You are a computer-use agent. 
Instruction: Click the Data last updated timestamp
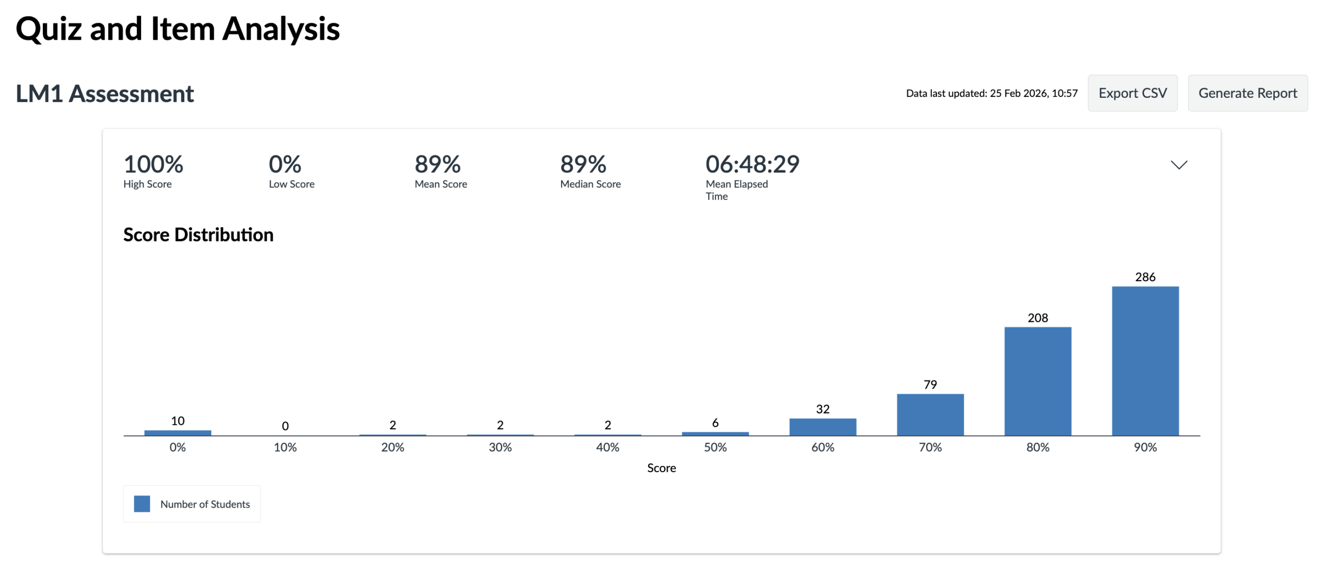(x=991, y=93)
